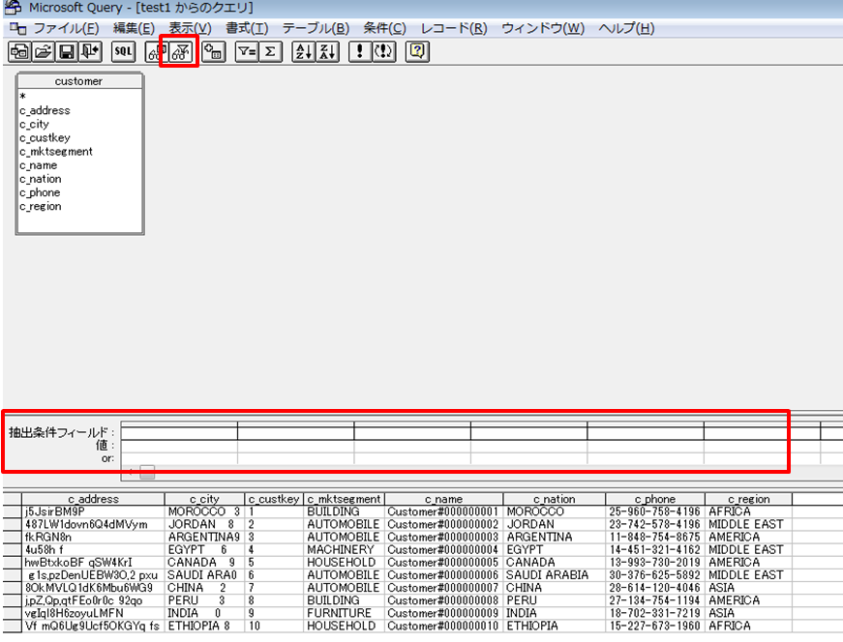Click the Help question mark icon

point(417,51)
